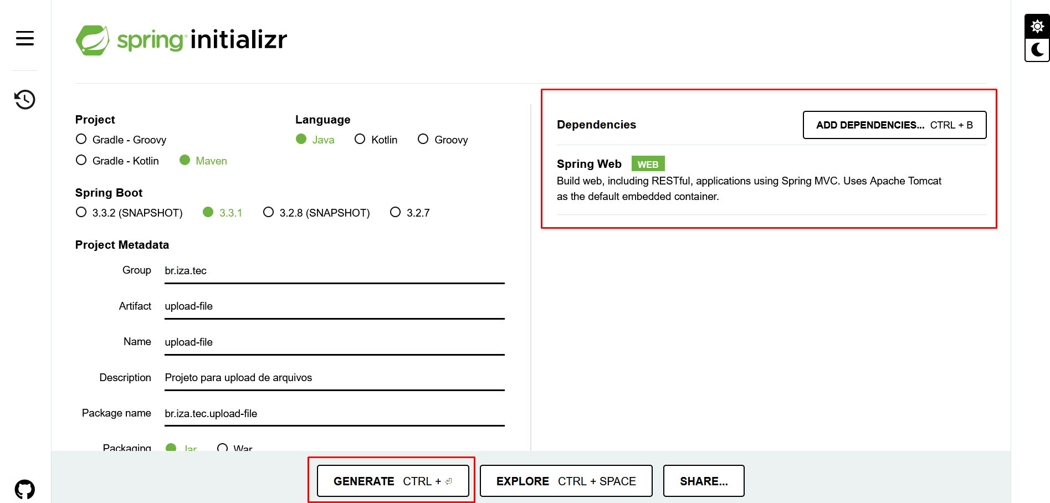1050x503 pixels.
Task: Click the Explore button
Action: coord(566,481)
